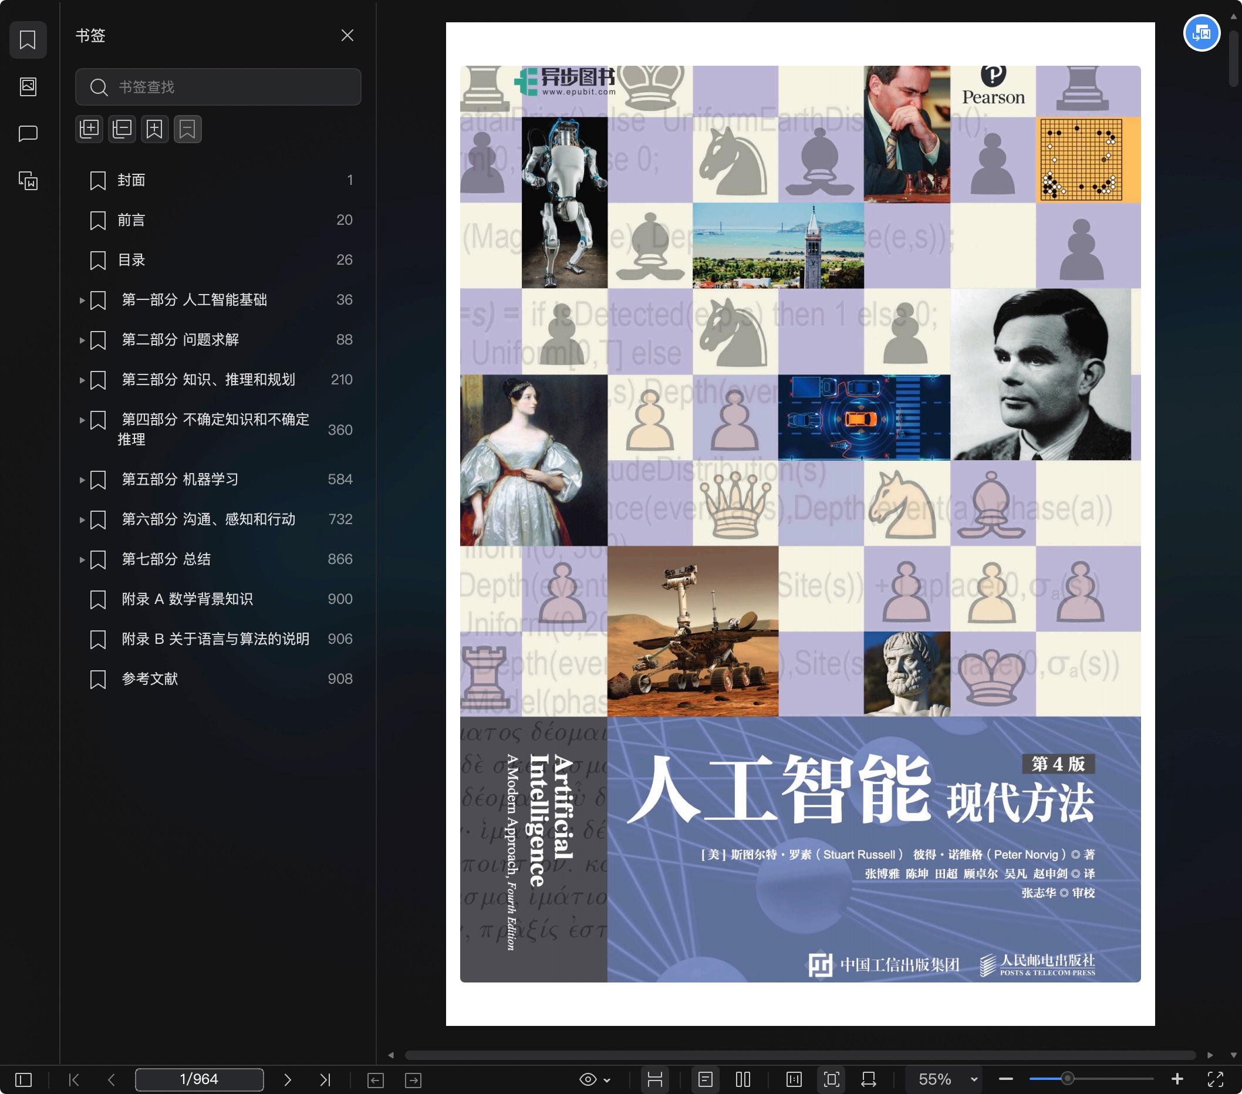Click the scroll-down arrow at right edge
Image resolution: width=1242 pixels, height=1094 pixels.
(1234, 1055)
